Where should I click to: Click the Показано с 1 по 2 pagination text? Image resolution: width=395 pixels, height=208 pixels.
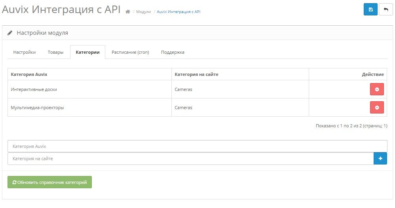coord(351,126)
